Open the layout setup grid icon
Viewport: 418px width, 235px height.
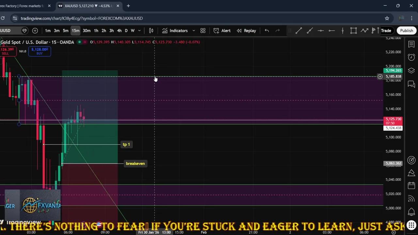click(203, 31)
